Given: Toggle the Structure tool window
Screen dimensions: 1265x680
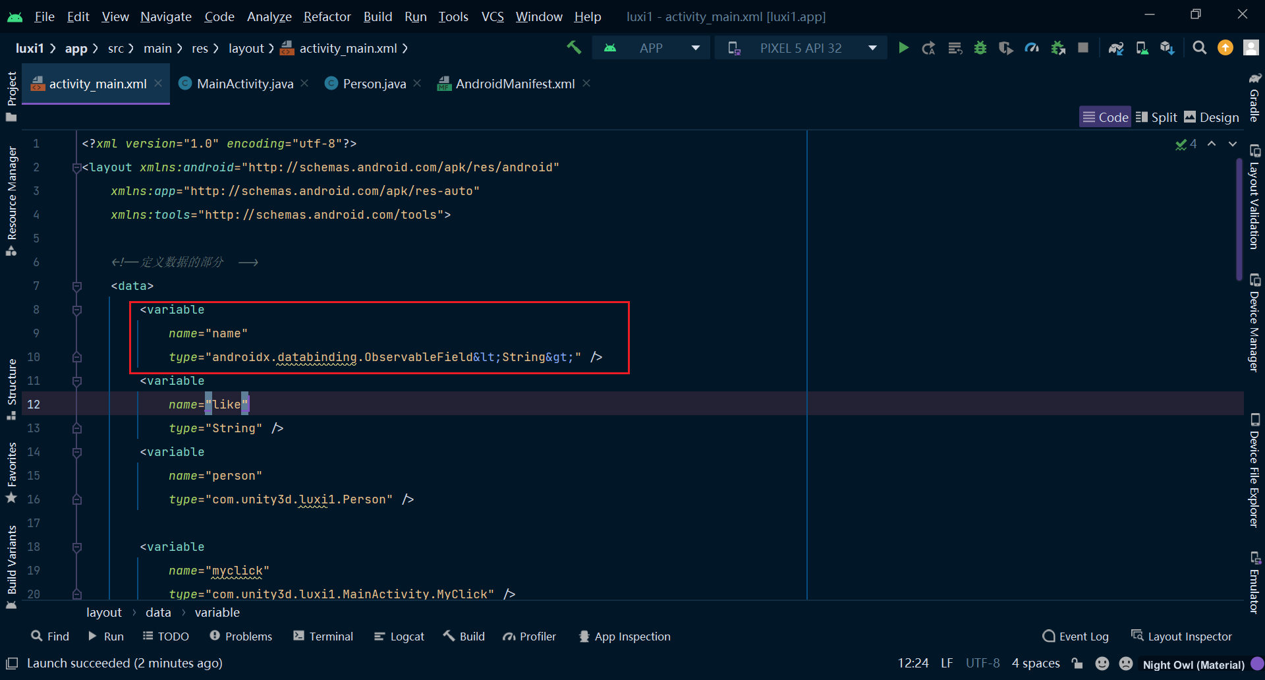Looking at the screenshot, I should pyautogui.click(x=11, y=389).
